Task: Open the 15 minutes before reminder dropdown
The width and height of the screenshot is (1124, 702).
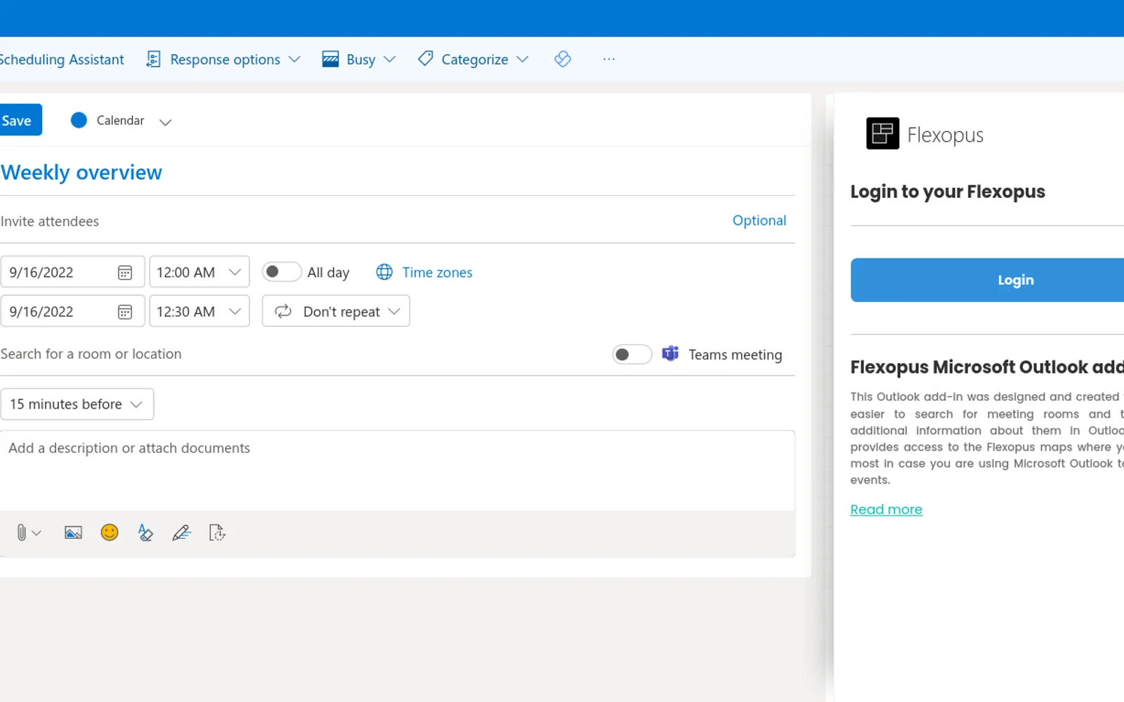Action: (x=77, y=404)
